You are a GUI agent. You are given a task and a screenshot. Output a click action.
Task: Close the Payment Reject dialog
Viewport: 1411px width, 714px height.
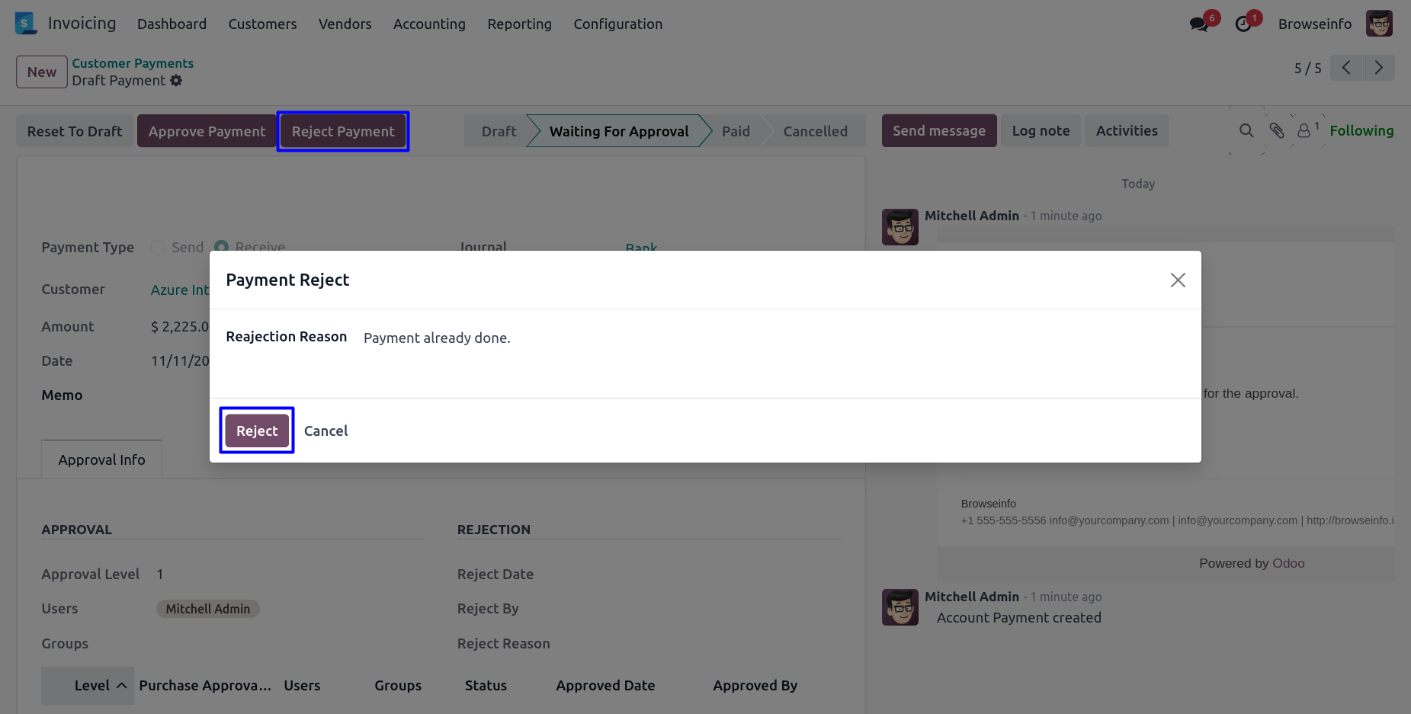(x=1178, y=280)
